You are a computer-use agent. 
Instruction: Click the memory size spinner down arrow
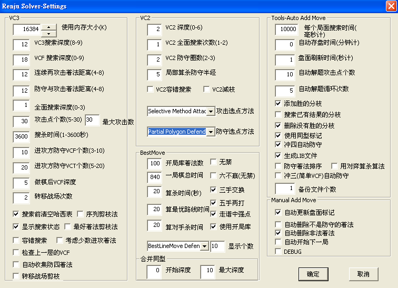[x=49, y=32]
